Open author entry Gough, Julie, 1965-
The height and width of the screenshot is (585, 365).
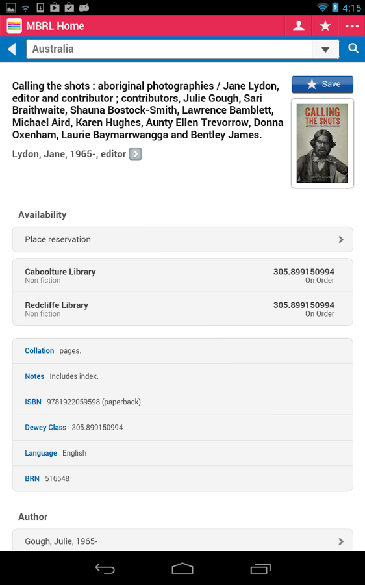(182, 541)
